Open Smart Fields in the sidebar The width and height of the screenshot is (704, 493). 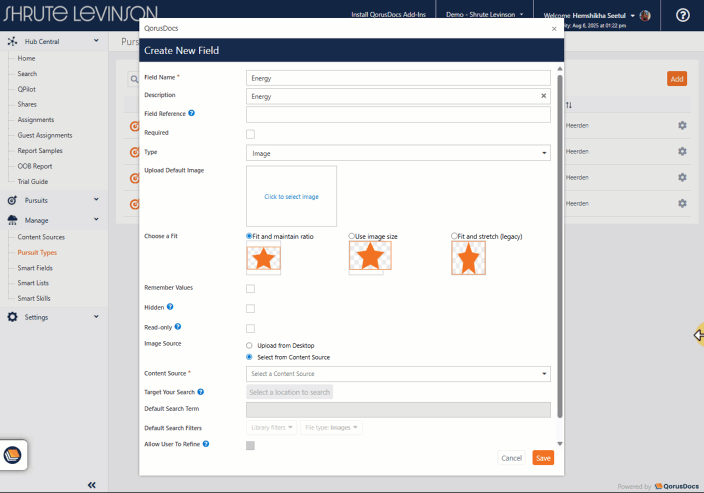click(x=35, y=268)
